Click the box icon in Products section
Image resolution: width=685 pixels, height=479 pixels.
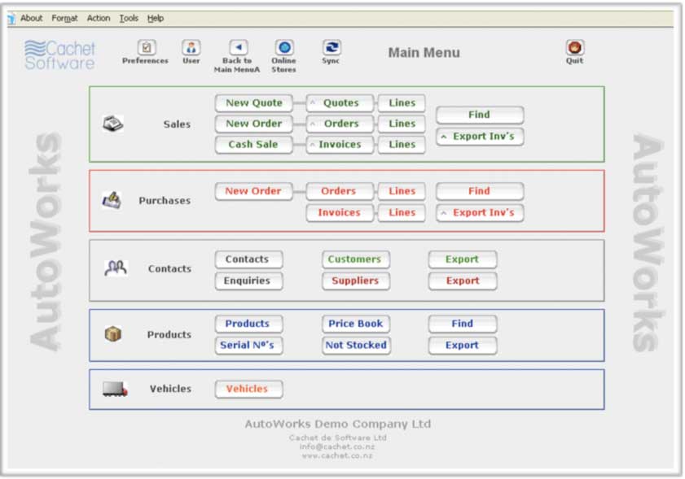(x=113, y=334)
